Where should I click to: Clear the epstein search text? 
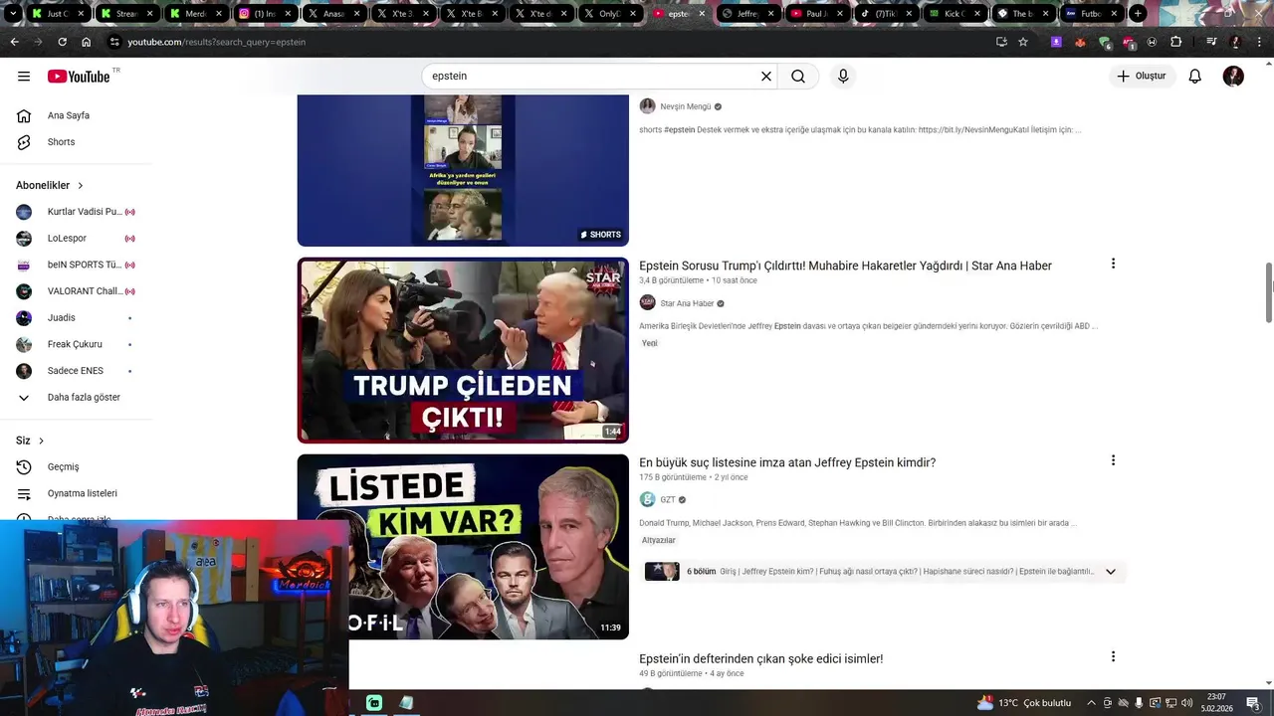766,76
